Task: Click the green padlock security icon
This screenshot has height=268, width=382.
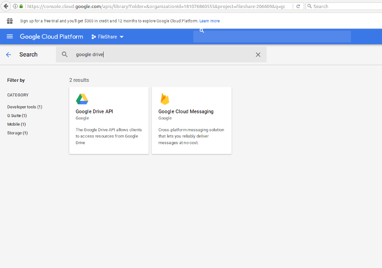Action: coord(21,6)
